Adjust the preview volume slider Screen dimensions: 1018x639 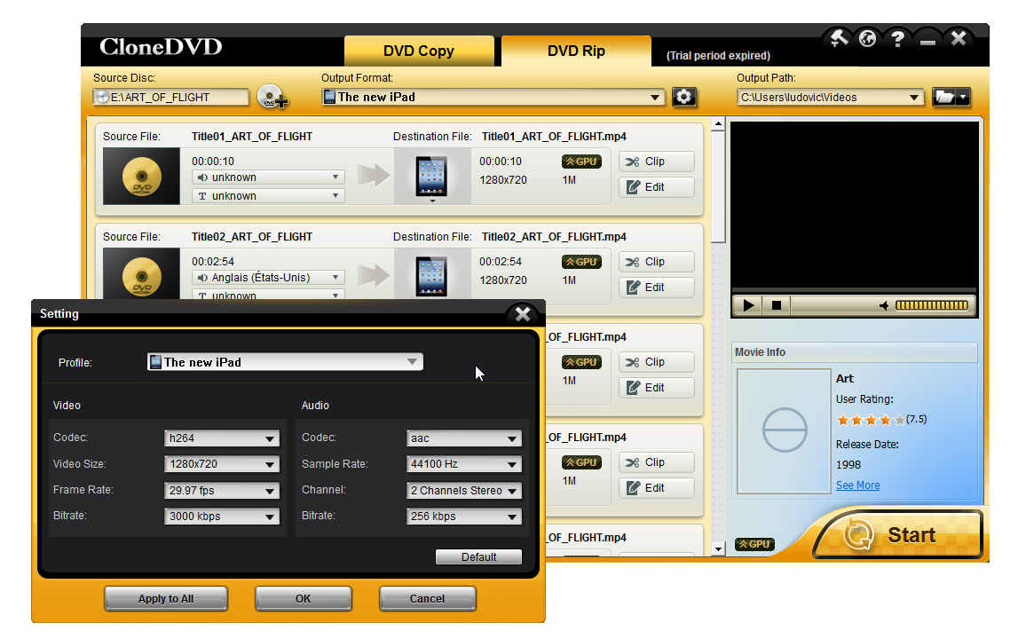coord(931,305)
